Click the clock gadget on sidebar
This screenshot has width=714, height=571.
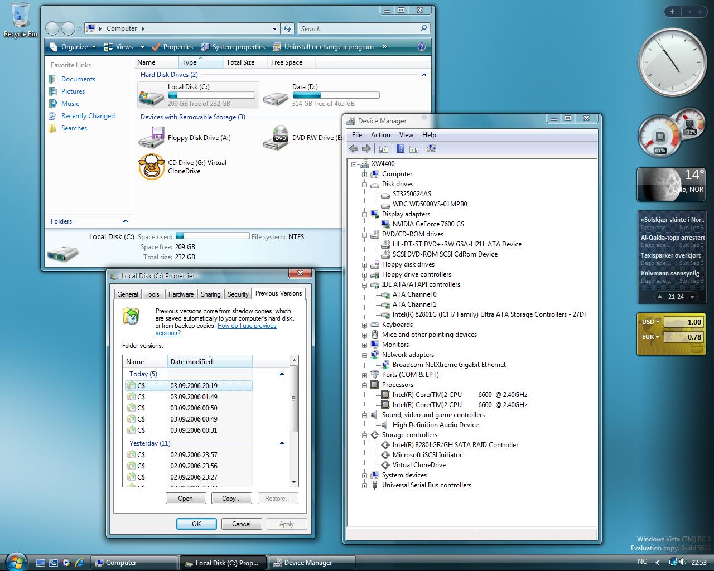672,62
